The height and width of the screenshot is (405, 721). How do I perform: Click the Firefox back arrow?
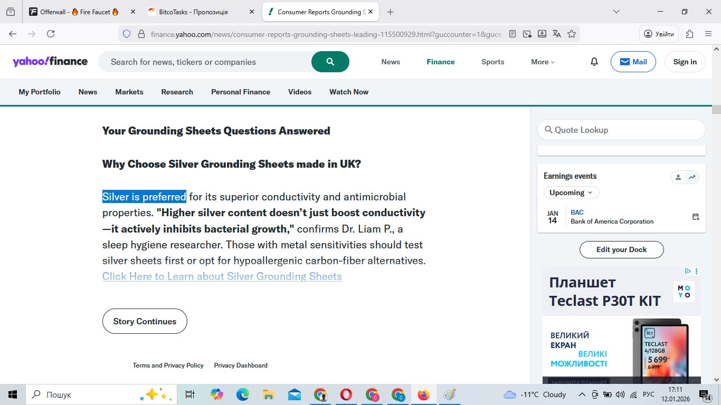click(13, 34)
